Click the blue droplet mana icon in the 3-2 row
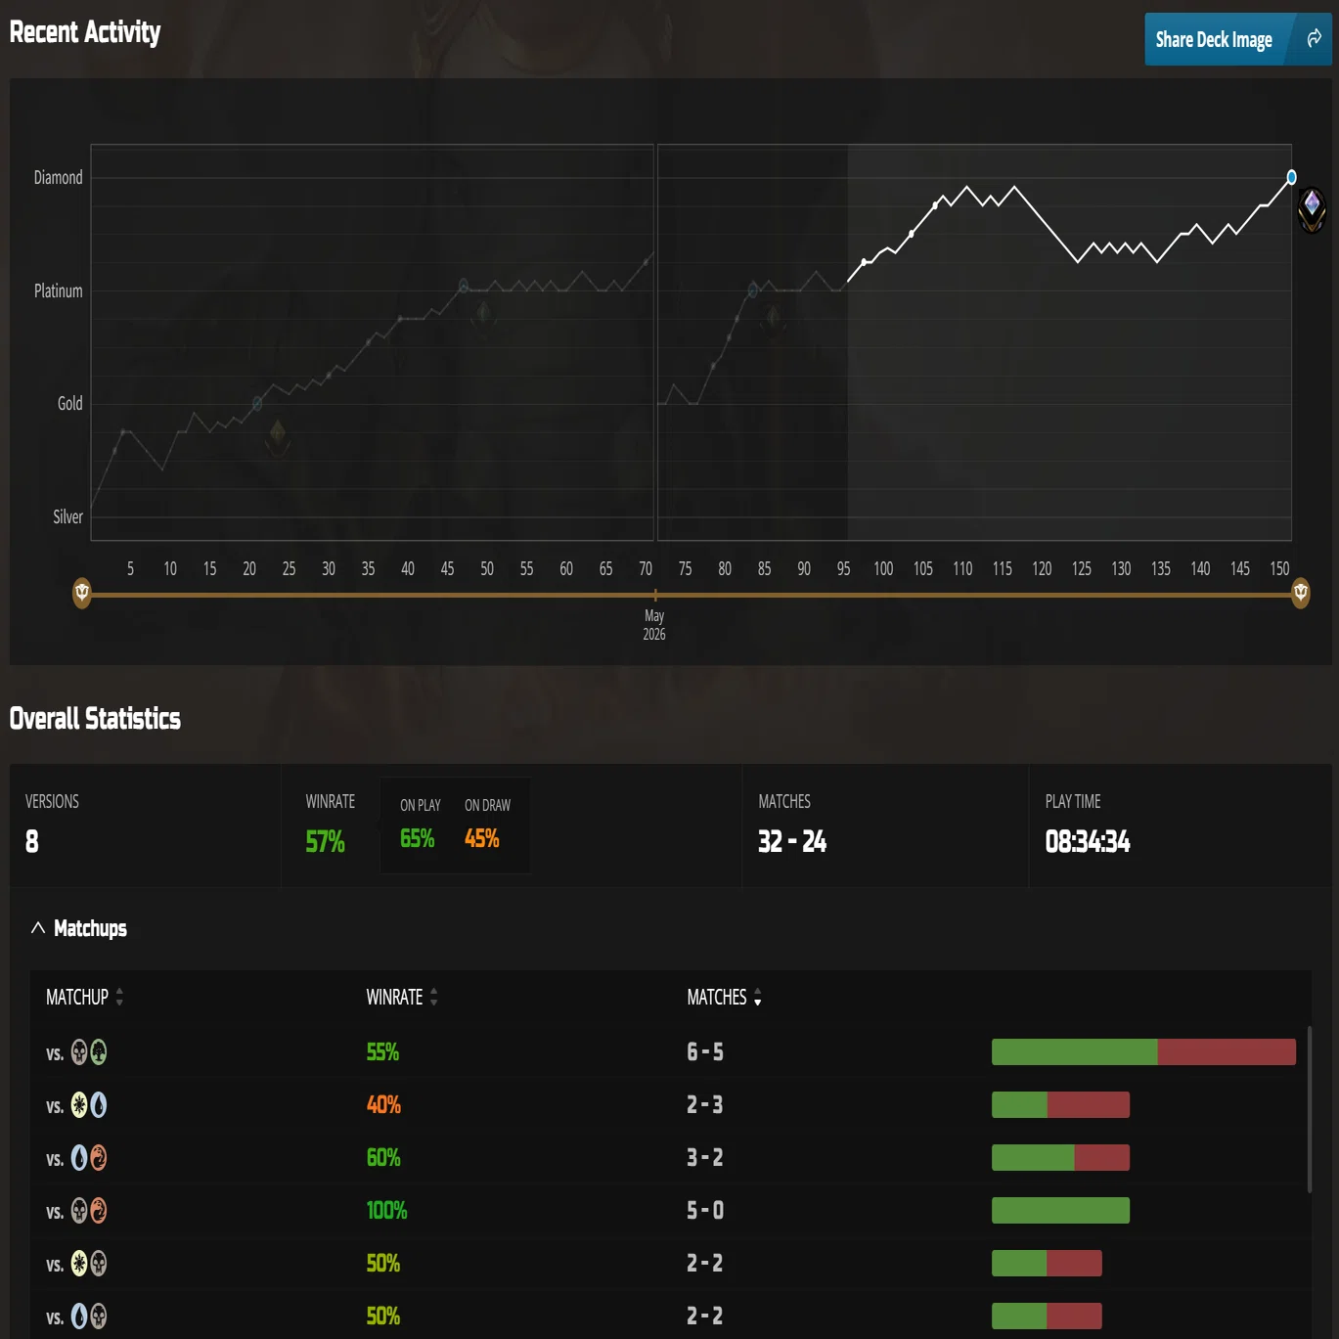Screen dimensions: 1339x1339 79,1158
